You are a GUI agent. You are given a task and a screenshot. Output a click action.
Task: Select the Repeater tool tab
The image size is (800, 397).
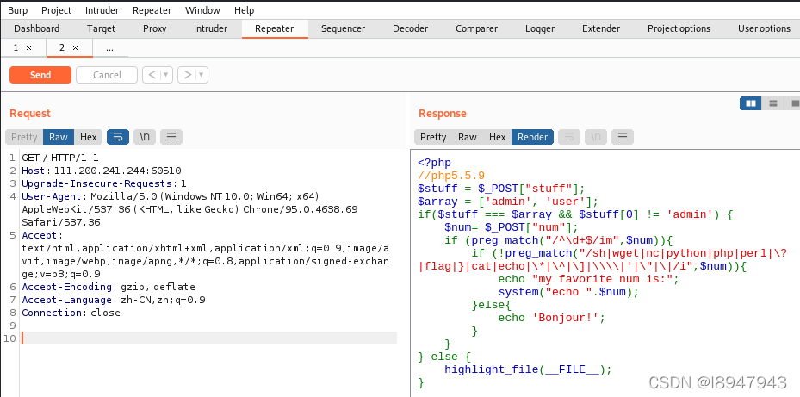pos(275,28)
